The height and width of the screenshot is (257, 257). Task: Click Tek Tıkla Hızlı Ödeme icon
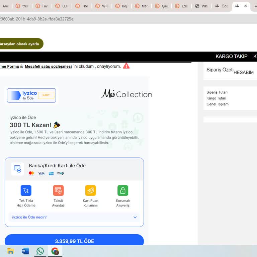26,190
